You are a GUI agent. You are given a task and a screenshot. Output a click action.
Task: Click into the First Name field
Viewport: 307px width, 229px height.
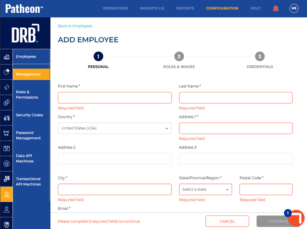(114, 98)
